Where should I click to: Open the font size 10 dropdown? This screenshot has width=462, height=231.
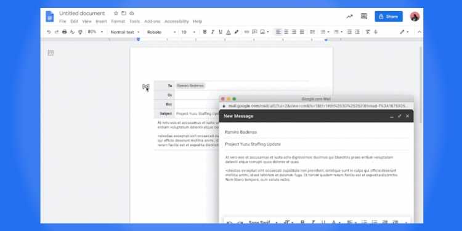tap(188, 32)
